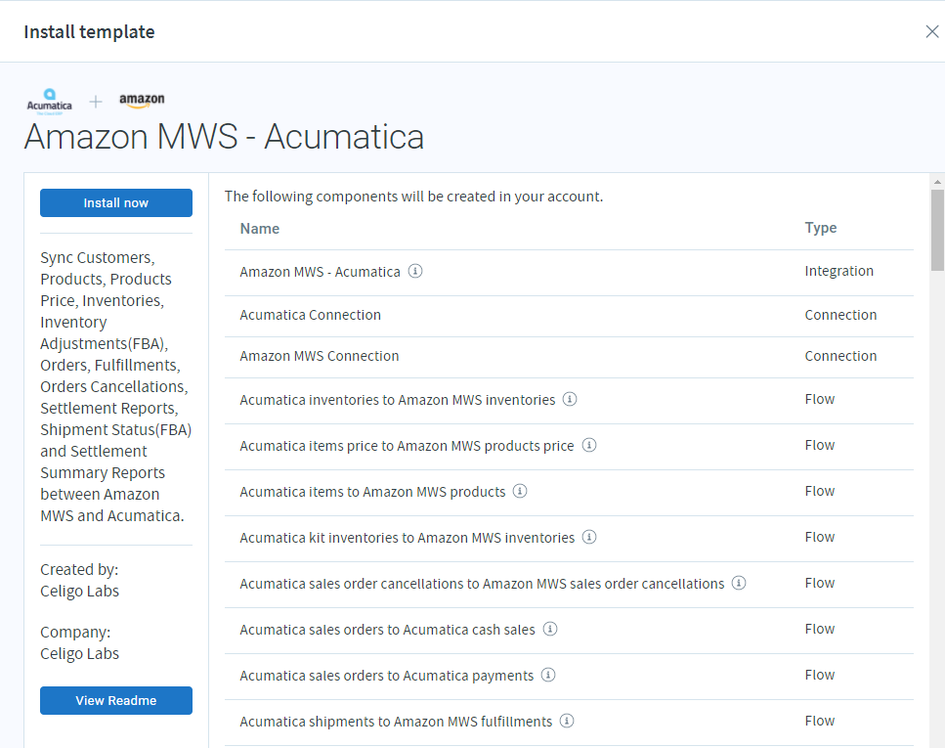Click Connection type for Amazon MWS Connection row
The width and height of the screenshot is (945, 748).
pos(840,356)
